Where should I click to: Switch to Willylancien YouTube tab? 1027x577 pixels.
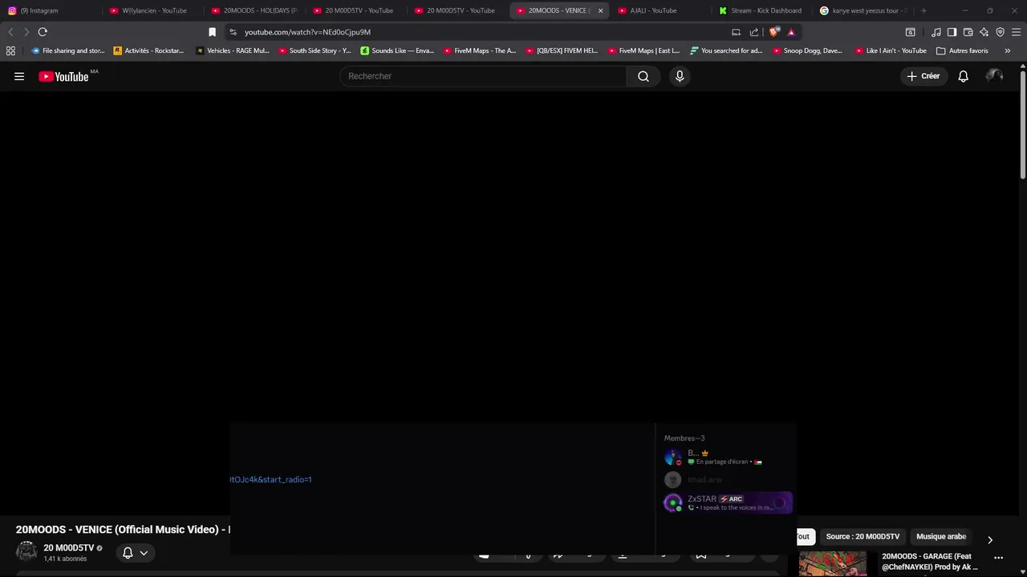(x=152, y=10)
